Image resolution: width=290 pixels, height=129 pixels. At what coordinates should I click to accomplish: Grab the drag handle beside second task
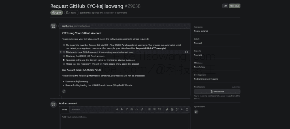click(61, 52)
